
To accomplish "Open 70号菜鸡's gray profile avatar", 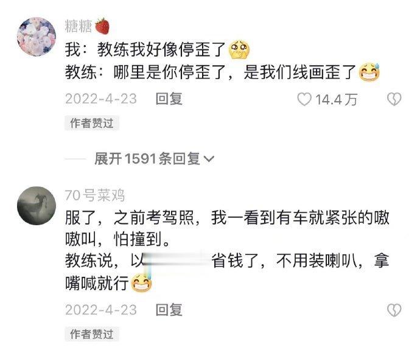I will (37, 206).
